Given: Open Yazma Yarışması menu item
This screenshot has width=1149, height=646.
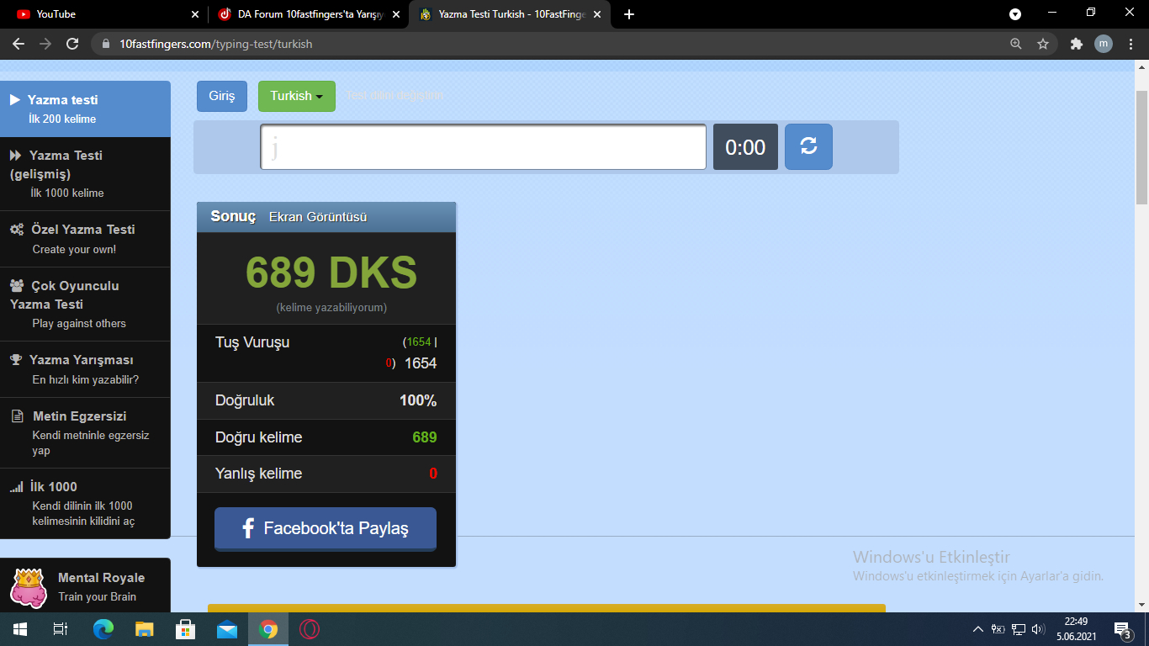Looking at the screenshot, I should pyautogui.click(x=85, y=369).
